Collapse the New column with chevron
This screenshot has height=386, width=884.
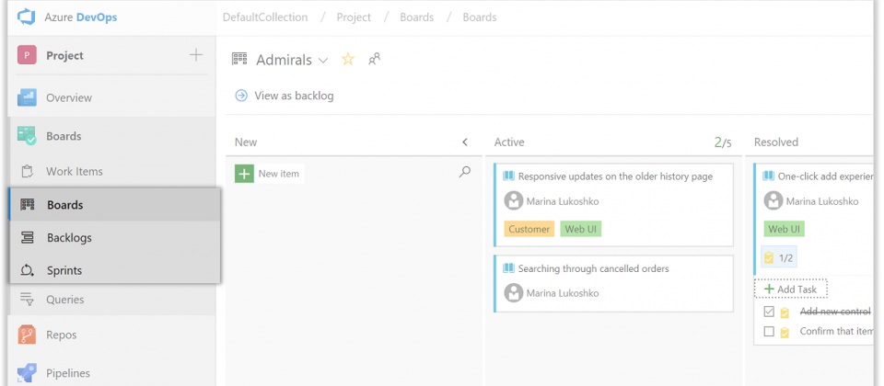[465, 142]
